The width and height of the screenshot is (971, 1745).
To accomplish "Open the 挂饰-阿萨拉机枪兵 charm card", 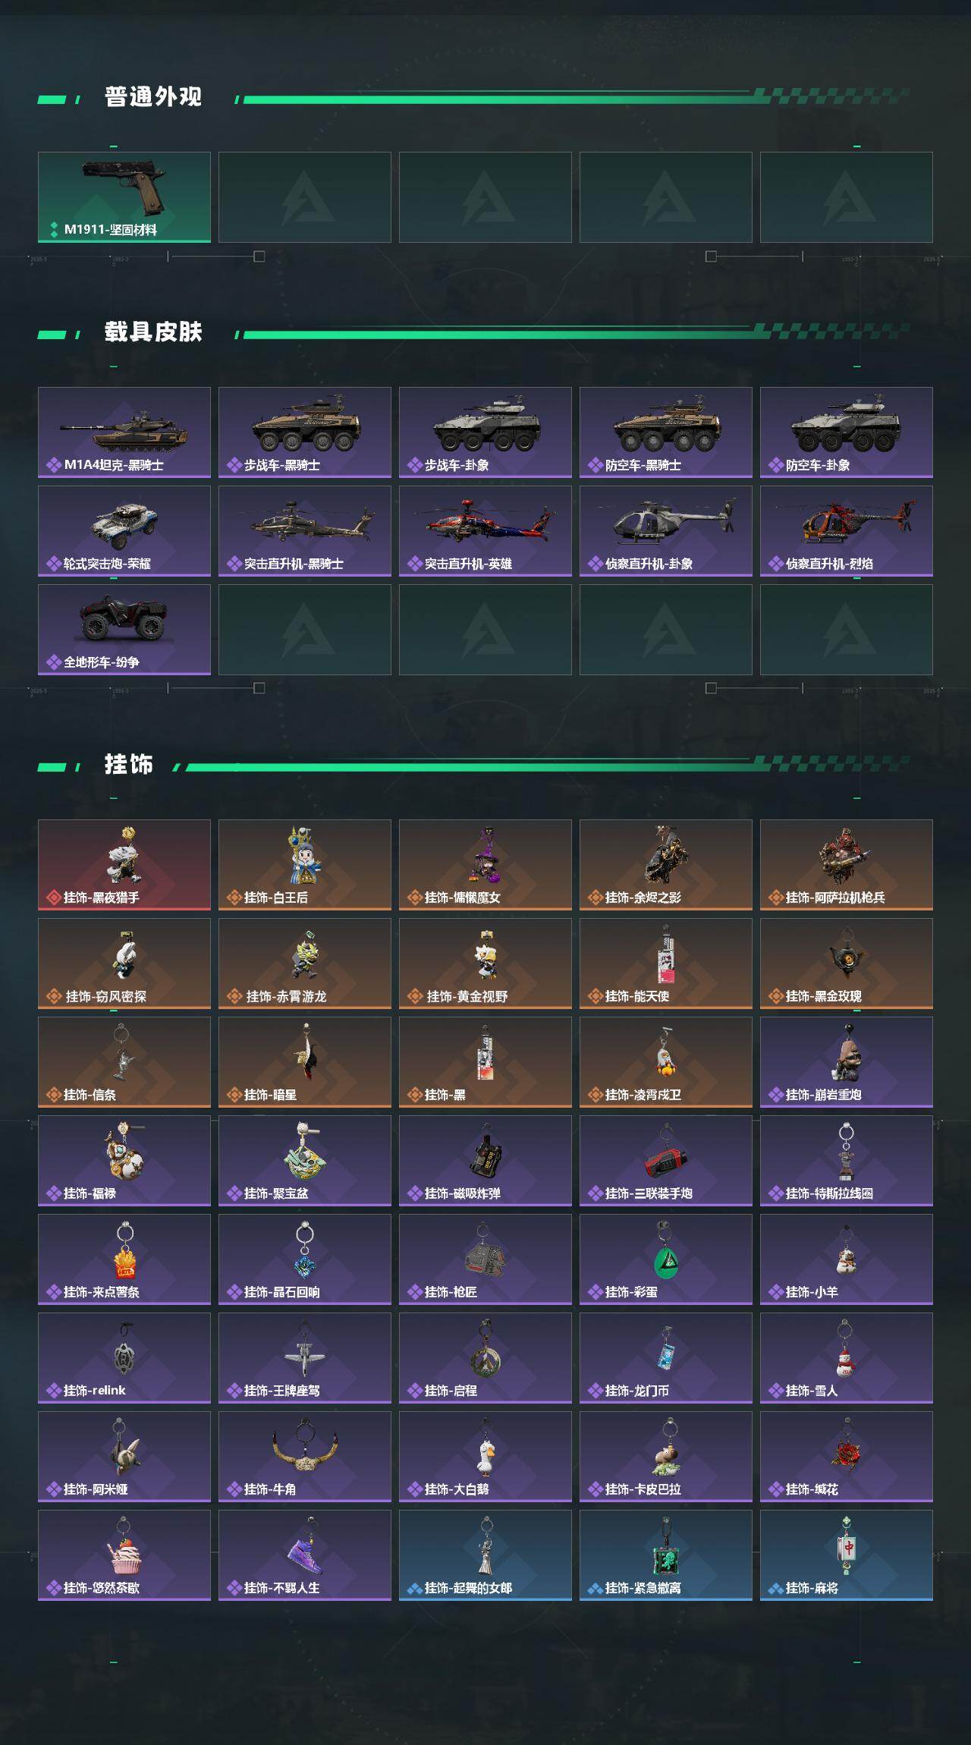I will [x=847, y=865].
